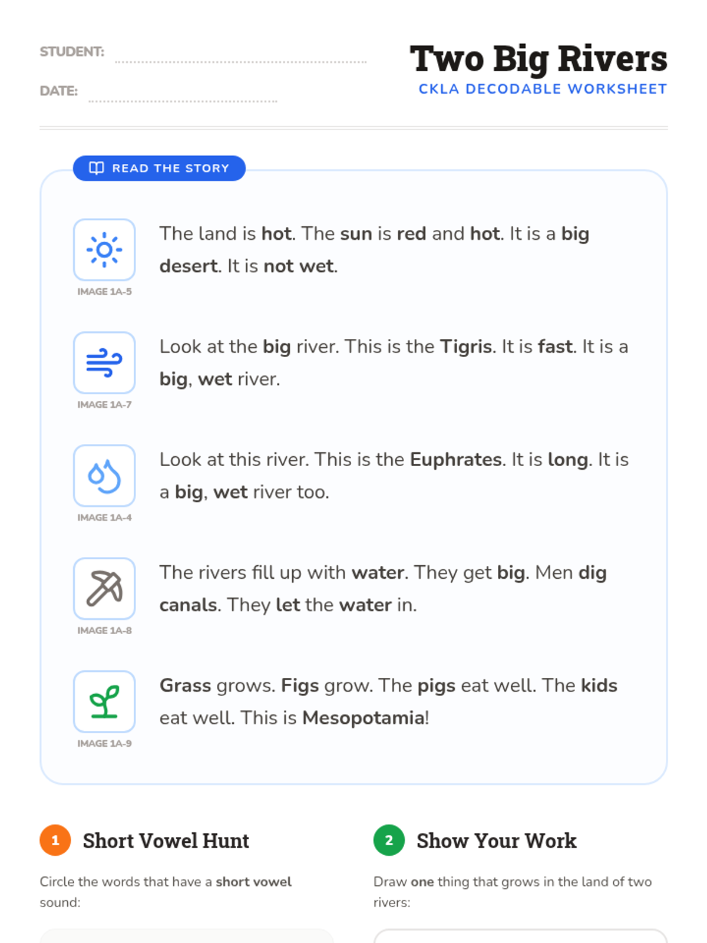Screen dimensions: 707x943
Task: Click the water droplets icon for Image 1A-4
Action: click(104, 476)
